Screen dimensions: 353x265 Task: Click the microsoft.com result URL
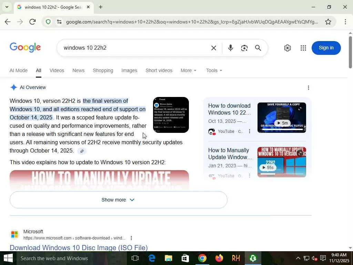coord(74,238)
